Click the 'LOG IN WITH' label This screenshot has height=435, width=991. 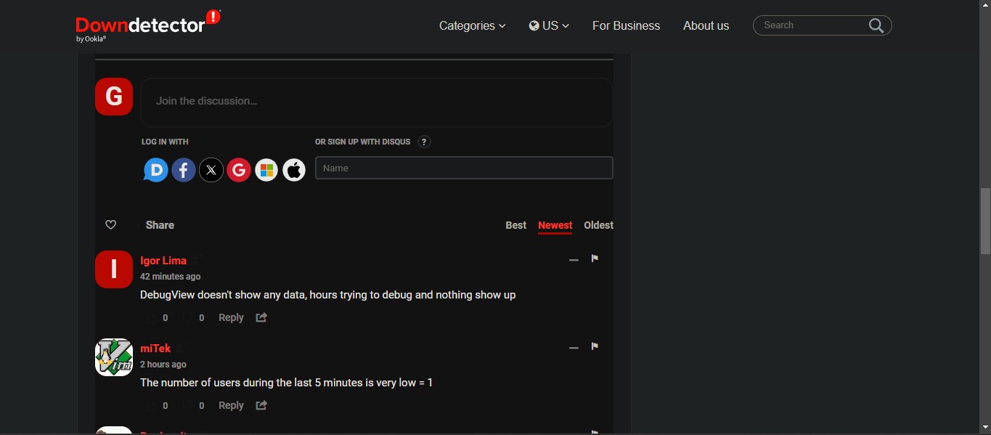coord(165,142)
